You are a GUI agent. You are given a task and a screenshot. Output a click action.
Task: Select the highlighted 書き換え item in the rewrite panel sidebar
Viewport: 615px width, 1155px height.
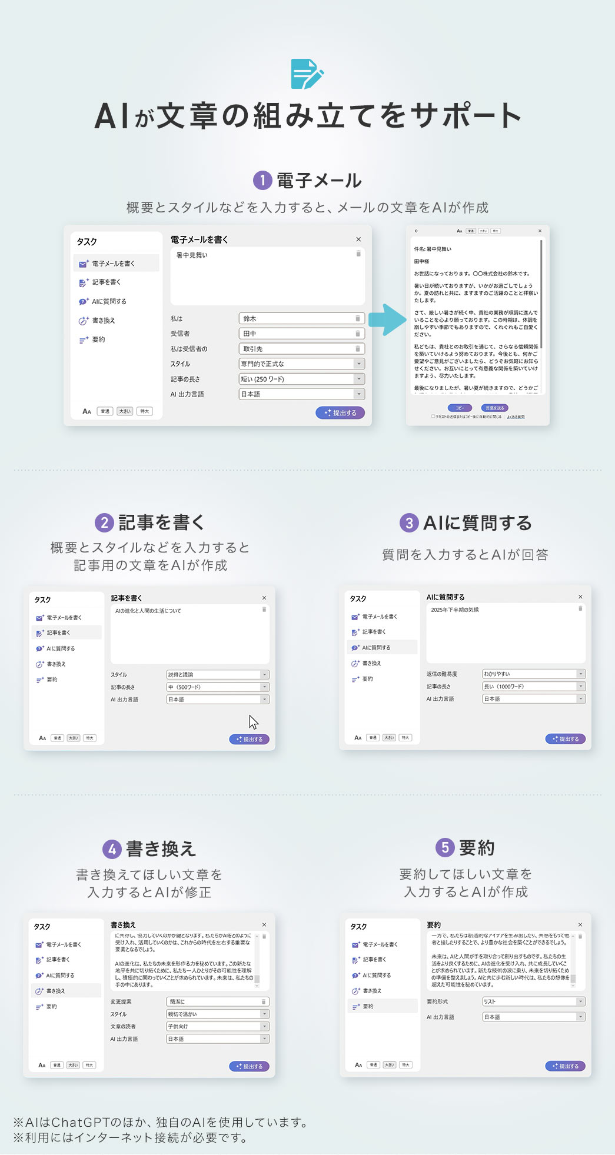(66, 991)
